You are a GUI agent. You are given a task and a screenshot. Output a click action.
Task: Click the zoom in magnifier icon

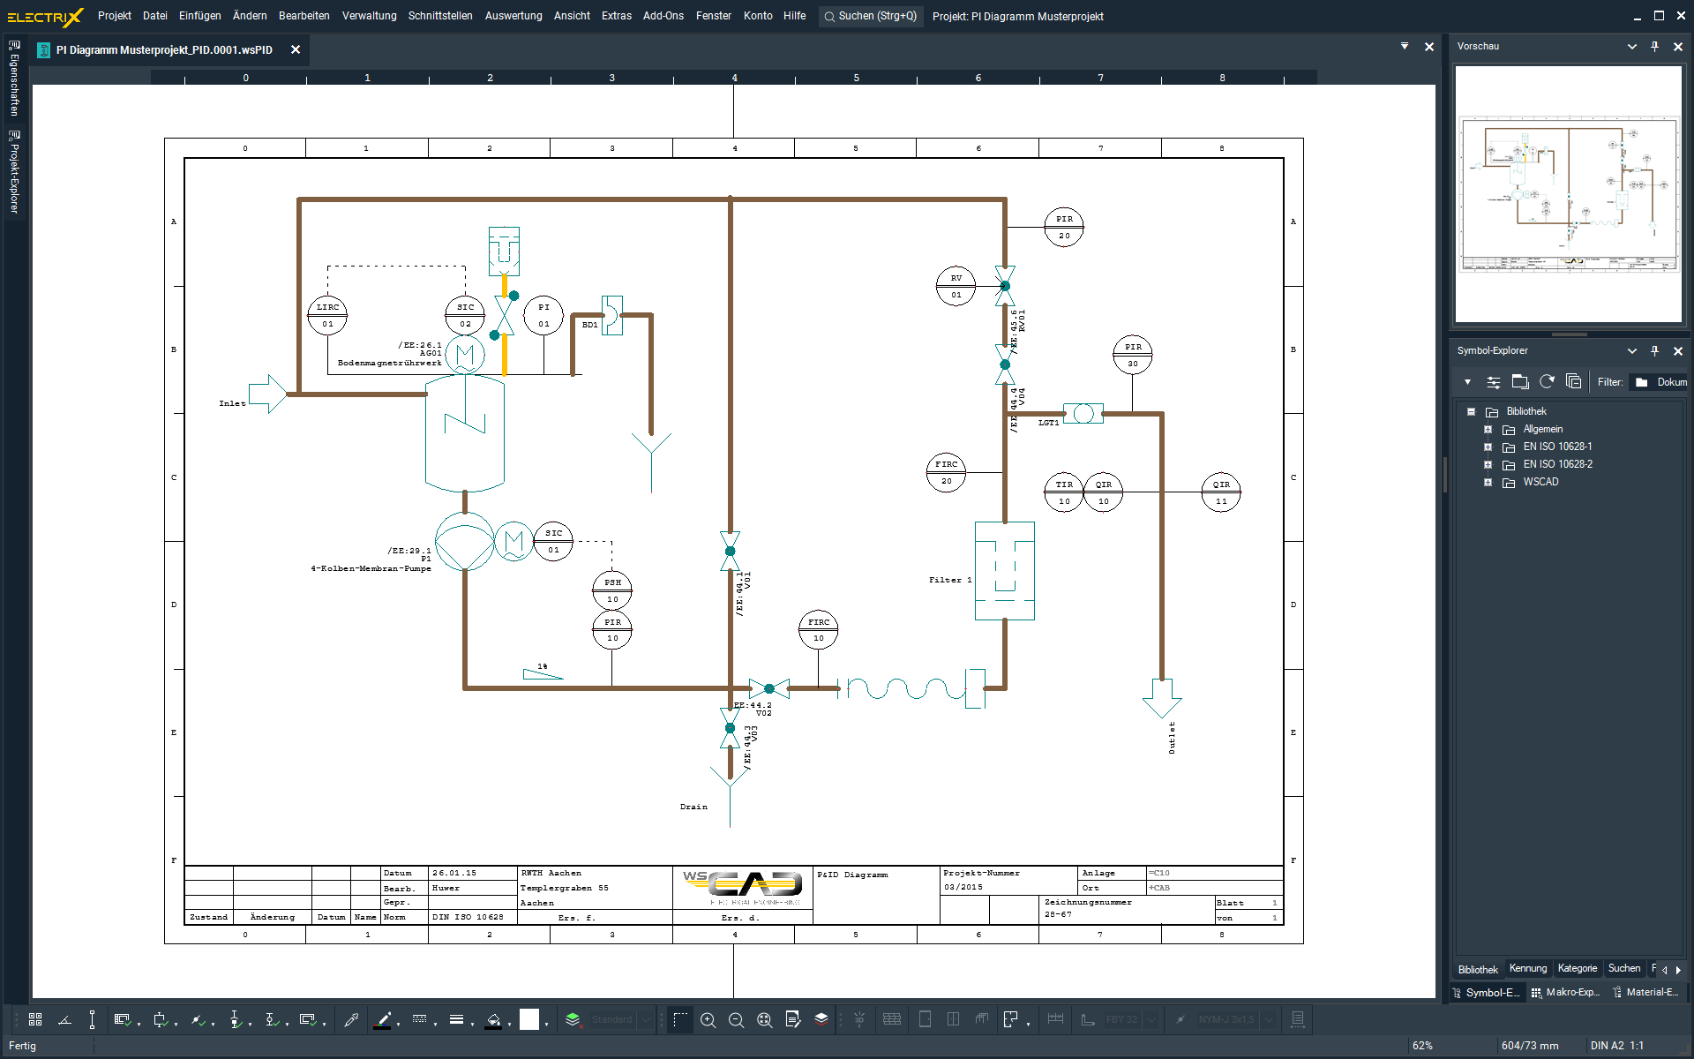pyautogui.click(x=708, y=1020)
